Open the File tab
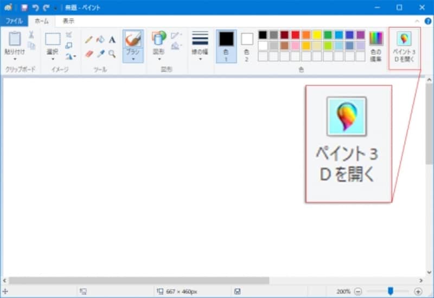The image size is (434, 298). coord(14,21)
